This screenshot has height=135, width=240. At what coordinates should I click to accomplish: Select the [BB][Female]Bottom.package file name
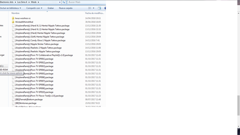pos(29,99)
